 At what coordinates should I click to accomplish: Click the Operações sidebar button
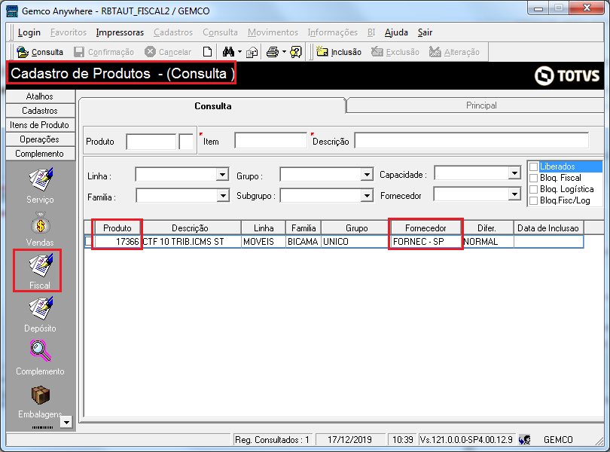pyautogui.click(x=40, y=139)
